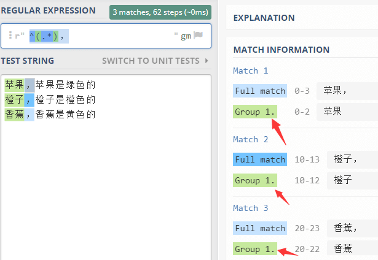Expand the Switch to Unit Tests arrow
Screen dimensions: 378x260
click(207, 61)
